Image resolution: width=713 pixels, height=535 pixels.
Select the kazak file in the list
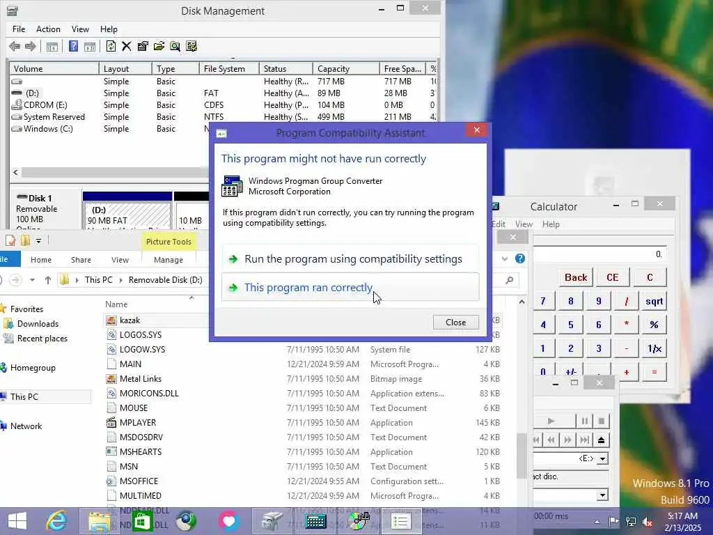130,320
